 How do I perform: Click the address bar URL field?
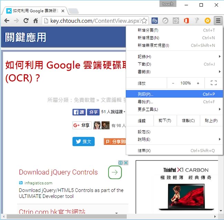click(95, 21)
